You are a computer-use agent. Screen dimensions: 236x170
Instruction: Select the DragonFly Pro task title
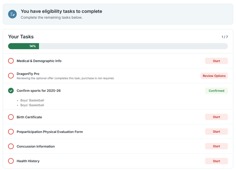[x=28, y=74]
